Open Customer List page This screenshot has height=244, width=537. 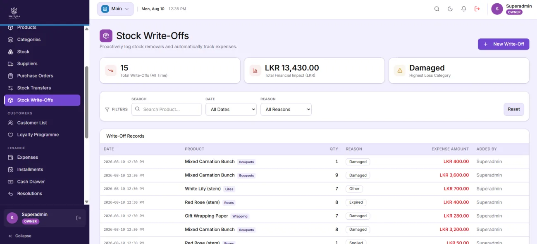pos(42,123)
